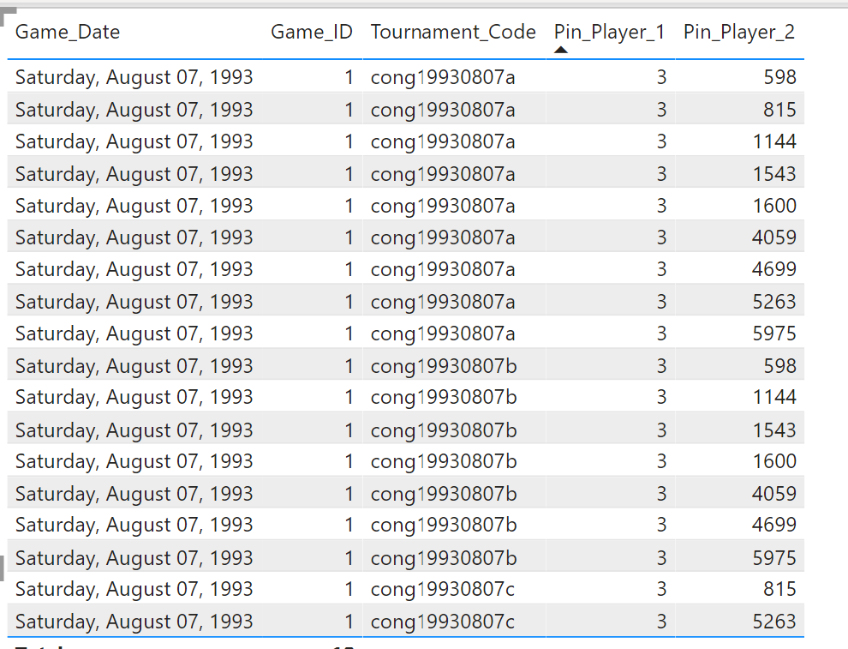The image size is (848, 649).
Task: Click the sort arrow under Pin_Player_1
Action: pyautogui.click(x=561, y=50)
